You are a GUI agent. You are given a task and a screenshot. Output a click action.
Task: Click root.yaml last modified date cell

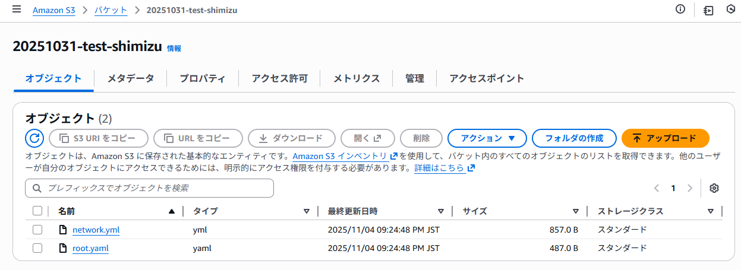tap(384, 248)
